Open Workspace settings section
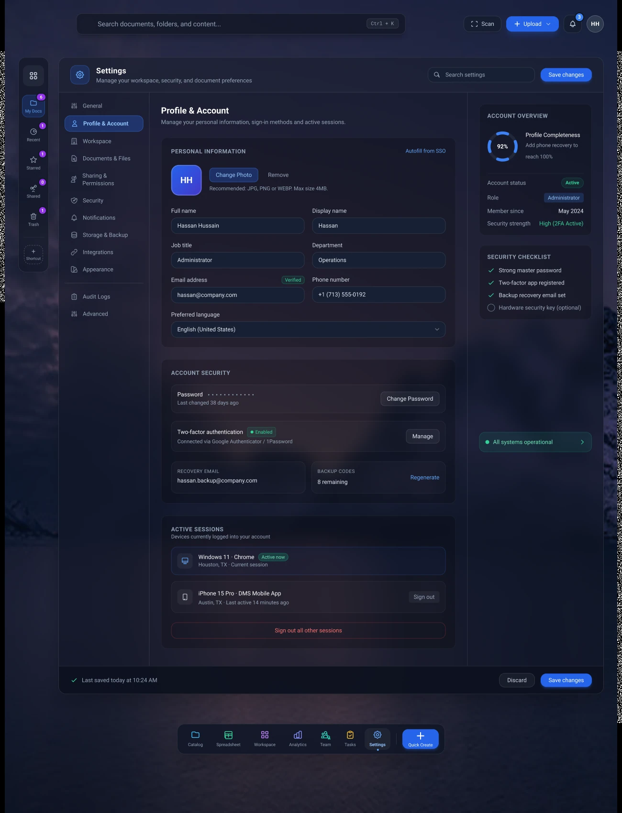This screenshot has width=622, height=813. pos(104,141)
